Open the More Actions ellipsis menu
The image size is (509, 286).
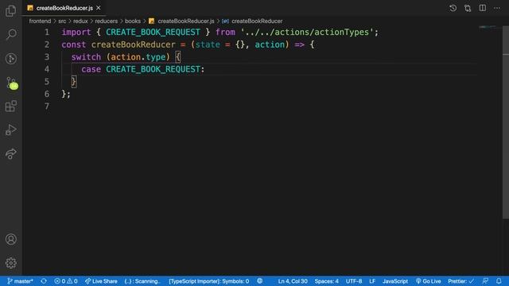pos(497,8)
